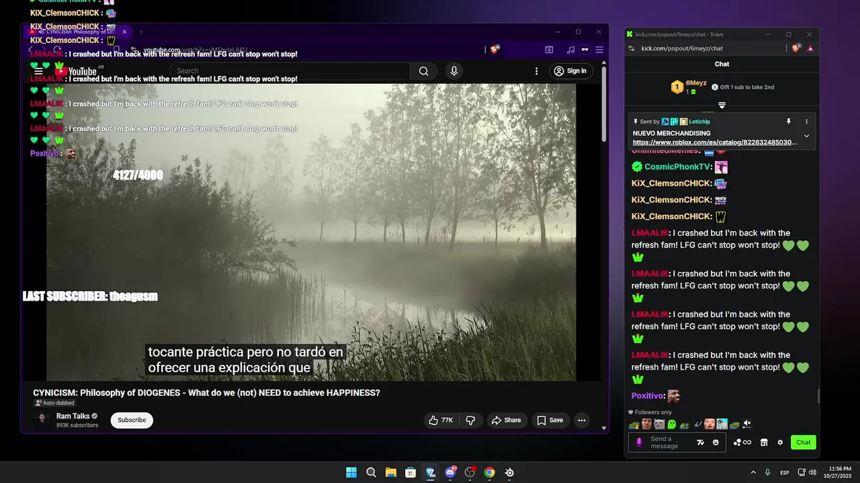Click the Letichip username in pinned message
This screenshot has height=483, width=860.
point(699,122)
